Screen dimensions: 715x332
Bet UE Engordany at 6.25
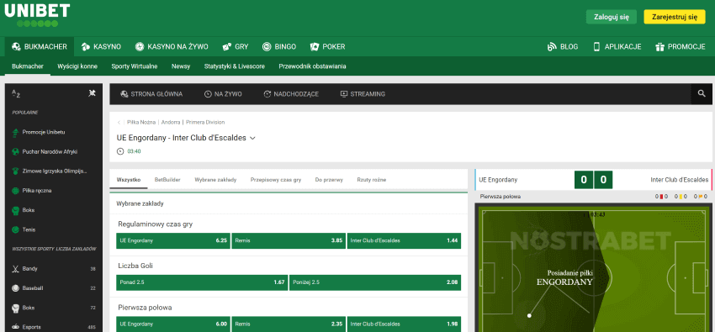point(173,240)
